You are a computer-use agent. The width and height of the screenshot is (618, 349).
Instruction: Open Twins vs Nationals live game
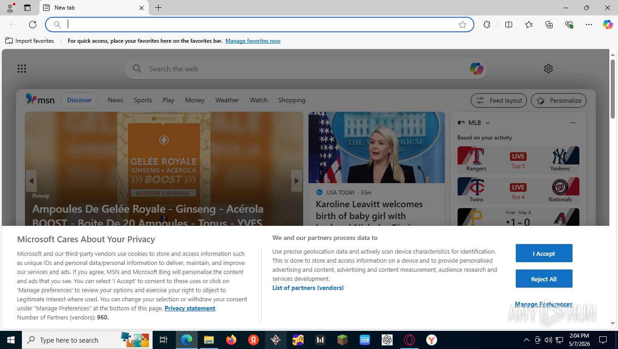coord(518,190)
